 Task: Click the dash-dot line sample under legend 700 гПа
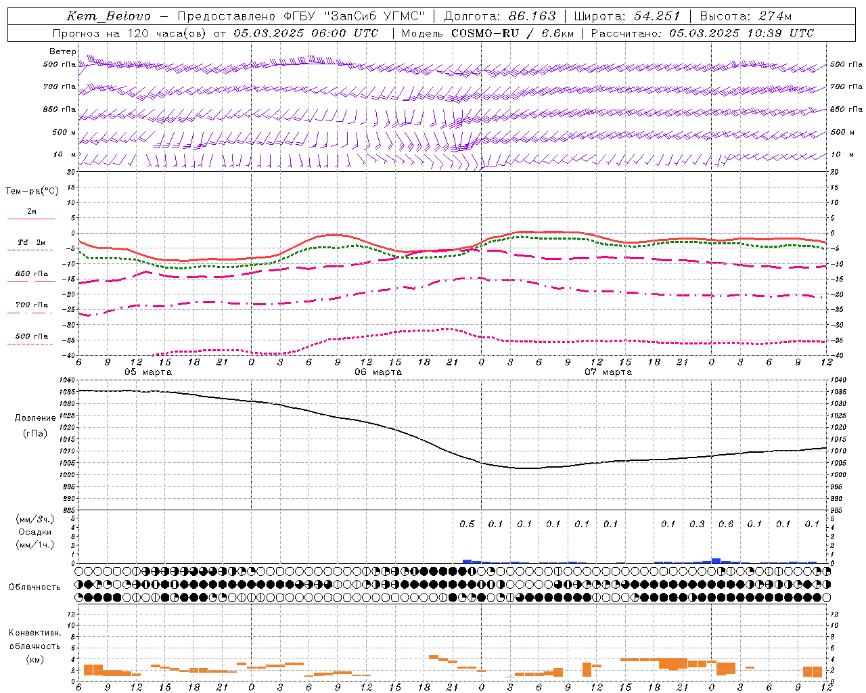(x=30, y=313)
